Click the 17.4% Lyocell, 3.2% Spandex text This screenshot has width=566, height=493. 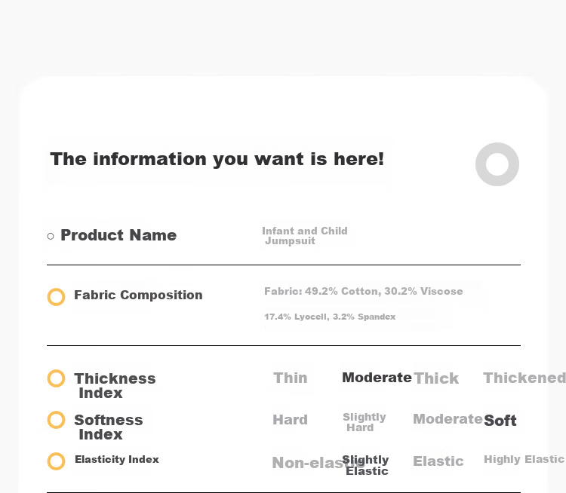coord(330,317)
